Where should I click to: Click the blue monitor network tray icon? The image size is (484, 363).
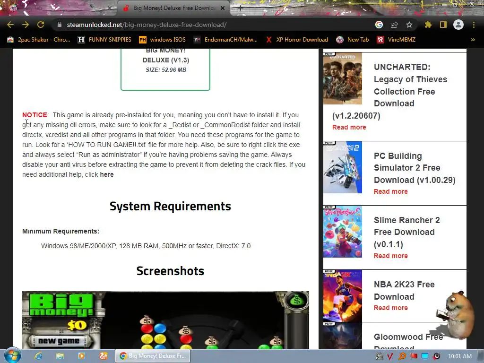click(425, 356)
